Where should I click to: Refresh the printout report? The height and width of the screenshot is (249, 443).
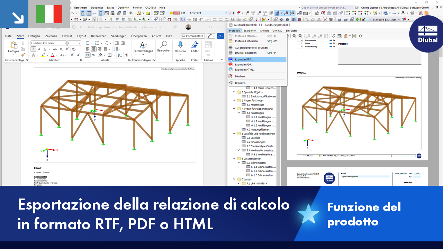coord(360,36)
